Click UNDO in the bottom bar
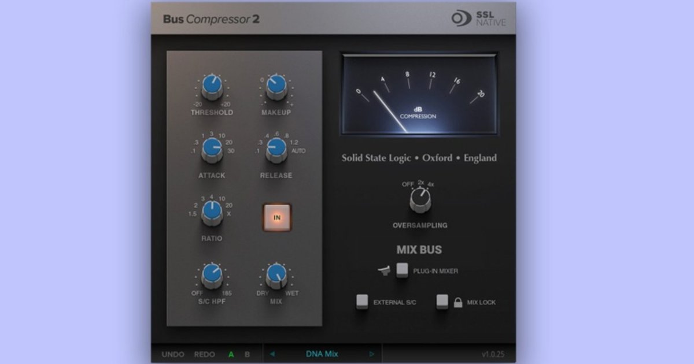This screenshot has width=694, height=364. 173,354
